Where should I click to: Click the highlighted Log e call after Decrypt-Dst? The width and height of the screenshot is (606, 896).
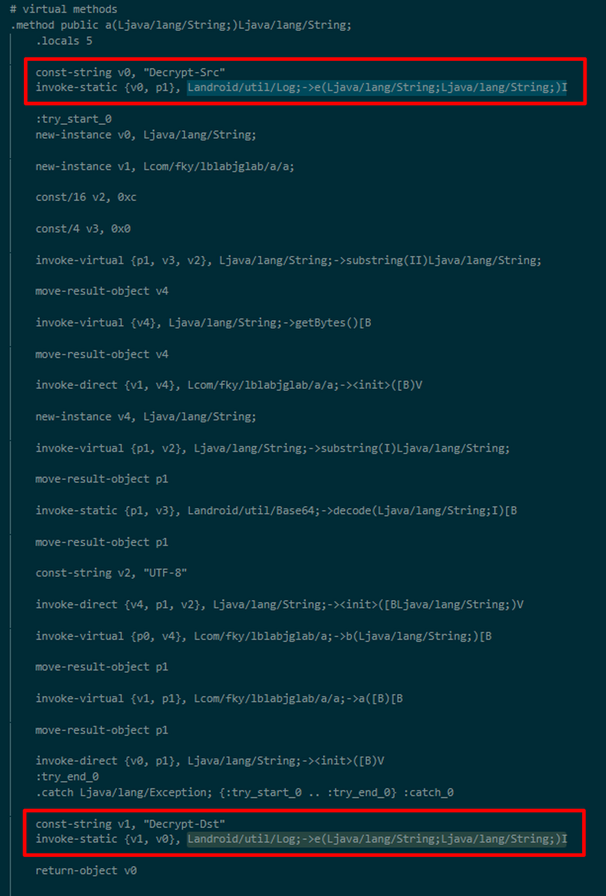376,839
